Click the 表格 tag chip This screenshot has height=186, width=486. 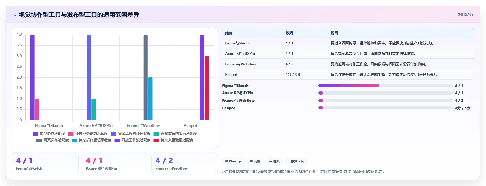[x=255, y=161]
